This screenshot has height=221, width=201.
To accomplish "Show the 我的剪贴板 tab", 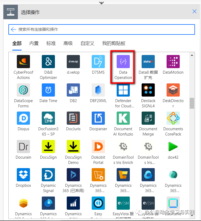I will tap(114, 43).
